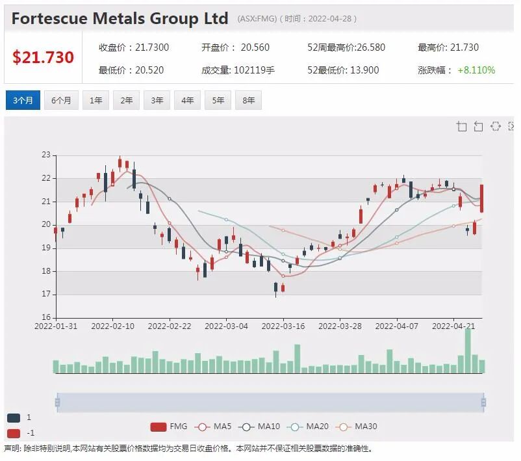521x461 pixels.
Task: Click the tallest volume bar near 2022-04-21
Action: (x=468, y=350)
